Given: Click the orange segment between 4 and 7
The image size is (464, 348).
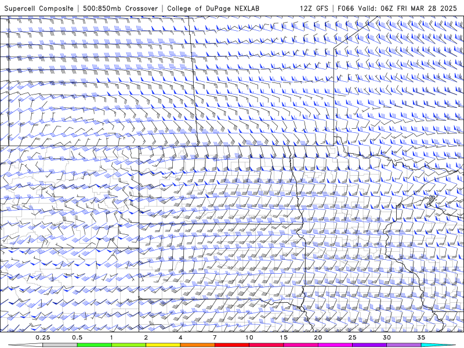Looking at the screenshot, I should 197,345.
